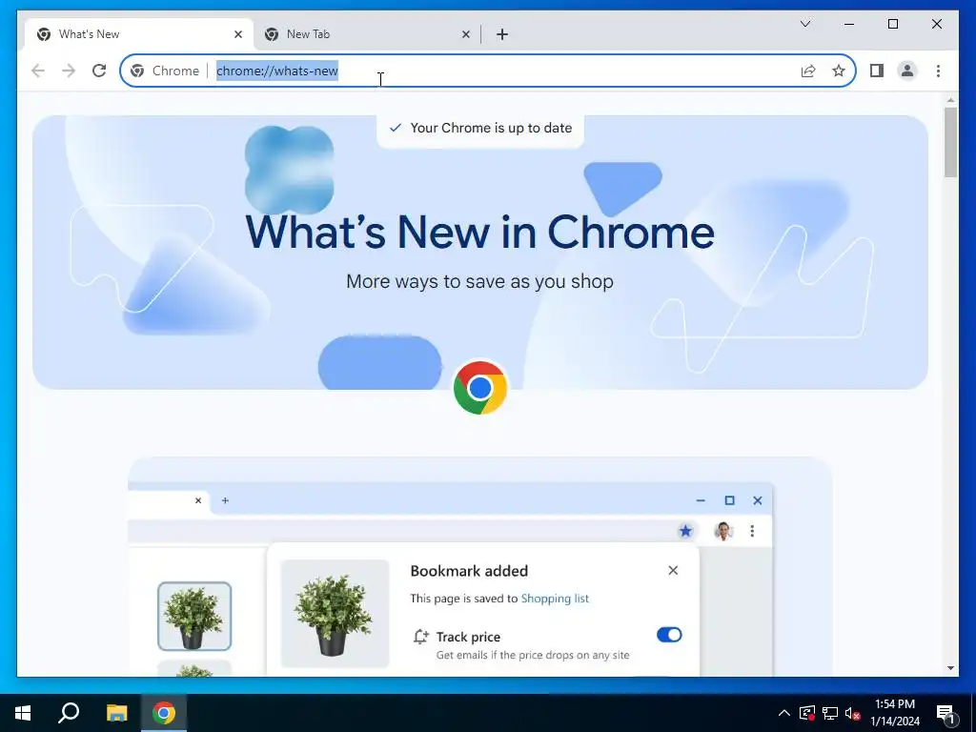The width and height of the screenshot is (976, 732).
Task: Click the Chrome taskbar icon
Action: pos(164,713)
